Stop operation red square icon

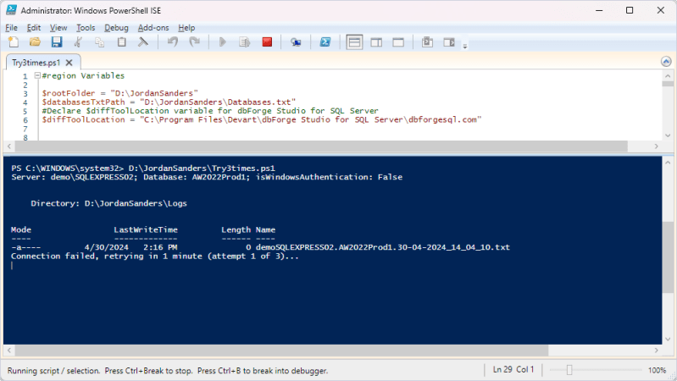[x=267, y=41]
